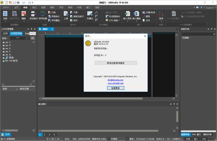Switch to 打开 tab in workspace manager
Image resolution: width=217 pixels, height=141 pixels.
pos(5,34)
